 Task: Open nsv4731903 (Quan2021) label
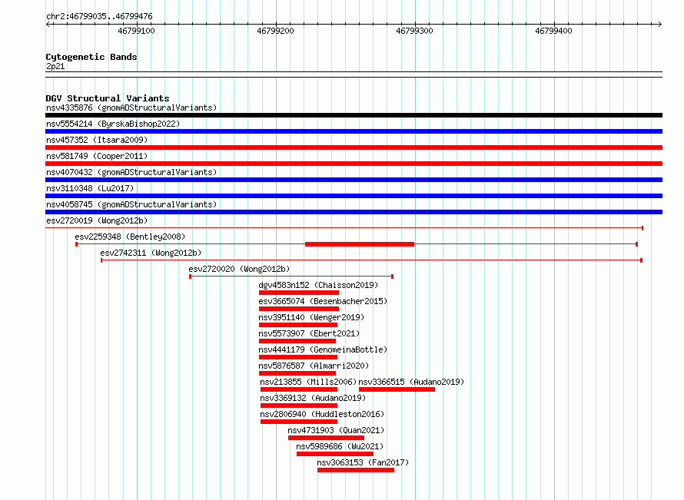(336, 430)
